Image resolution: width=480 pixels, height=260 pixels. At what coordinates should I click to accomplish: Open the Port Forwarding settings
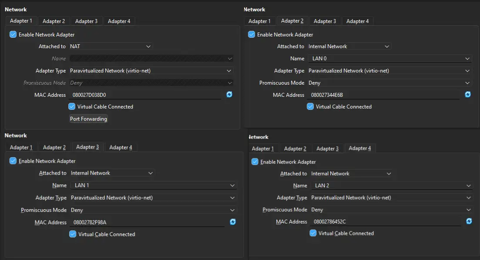click(88, 119)
